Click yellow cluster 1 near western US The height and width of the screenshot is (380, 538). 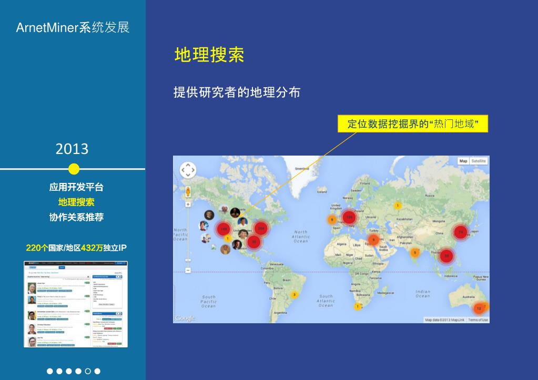click(228, 239)
